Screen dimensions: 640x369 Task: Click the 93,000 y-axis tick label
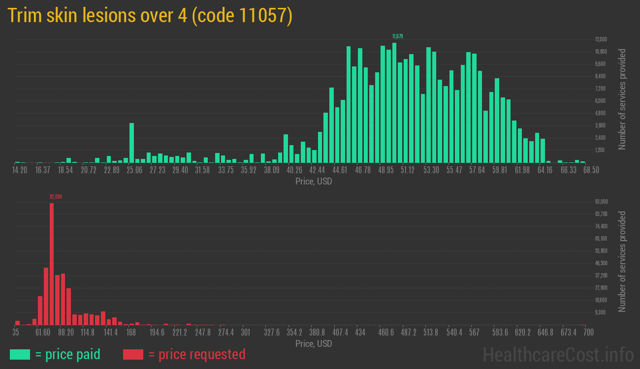pos(602,202)
